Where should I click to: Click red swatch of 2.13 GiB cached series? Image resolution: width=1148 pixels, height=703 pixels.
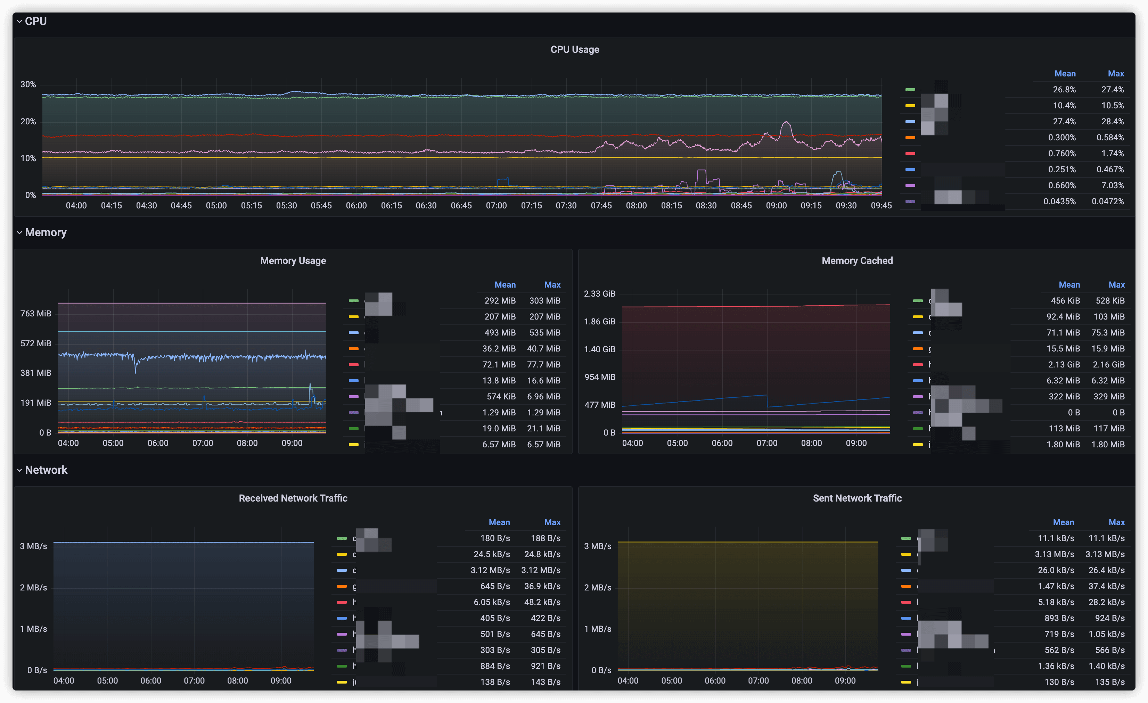pos(918,365)
